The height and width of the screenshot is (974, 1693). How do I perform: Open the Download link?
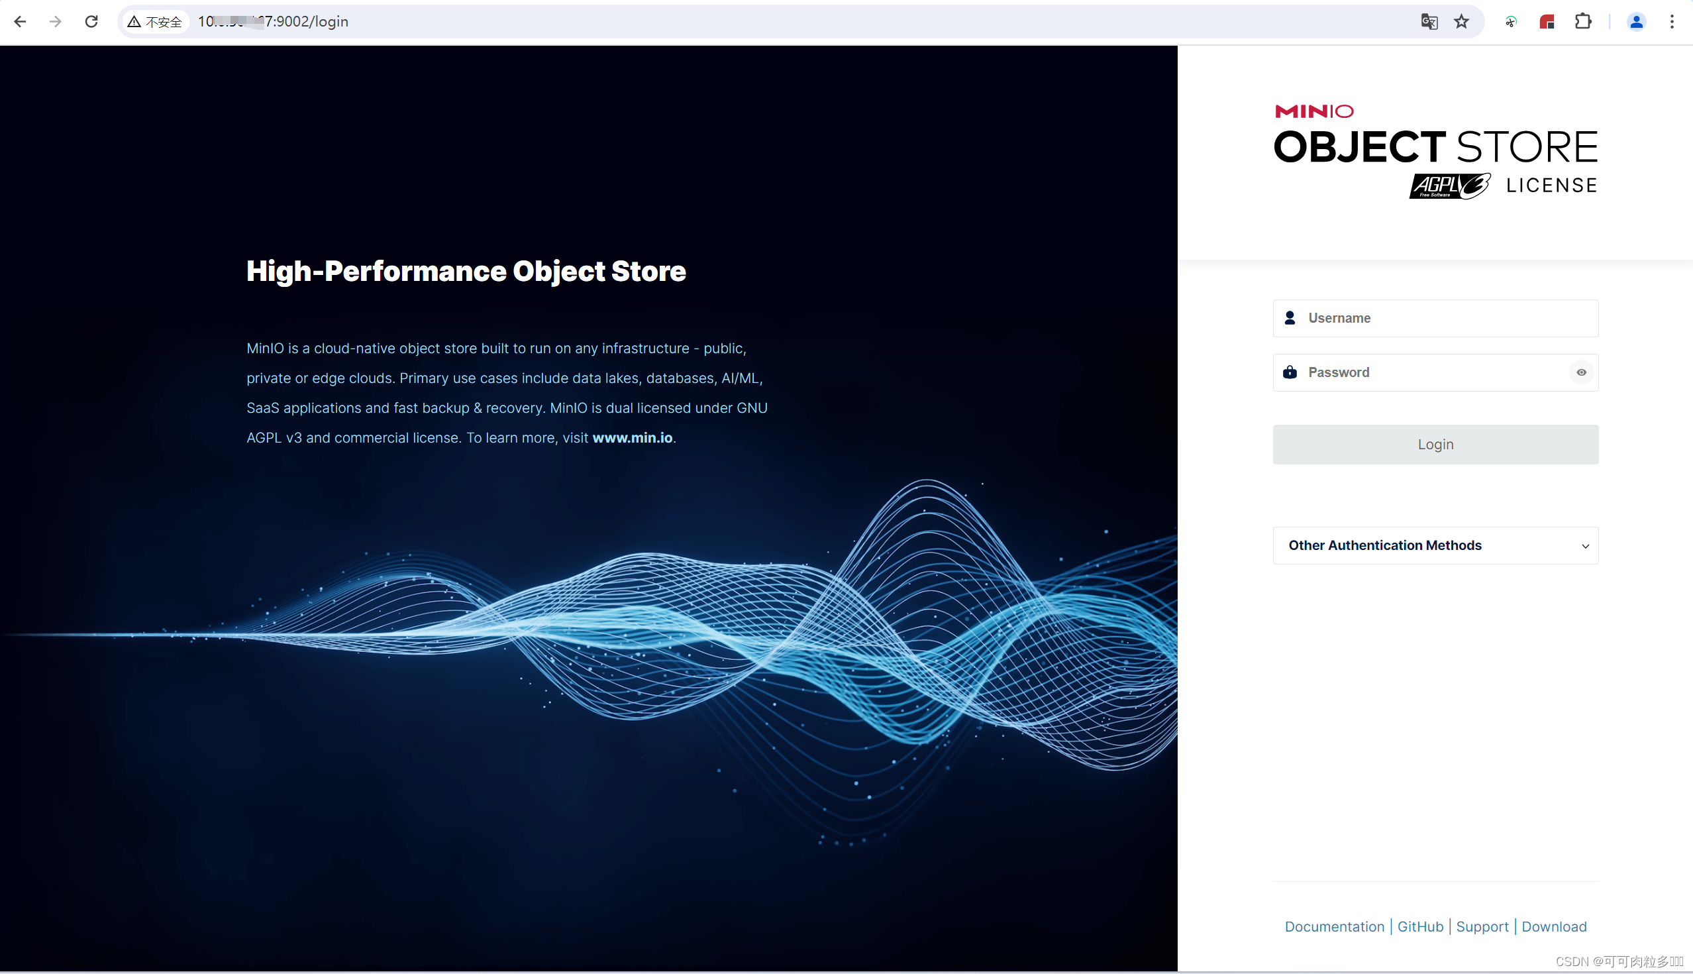pyautogui.click(x=1553, y=926)
